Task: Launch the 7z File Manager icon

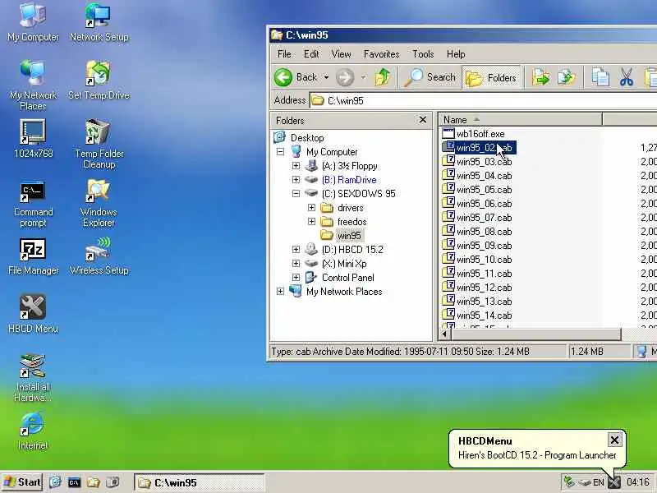Action: pyautogui.click(x=33, y=256)
